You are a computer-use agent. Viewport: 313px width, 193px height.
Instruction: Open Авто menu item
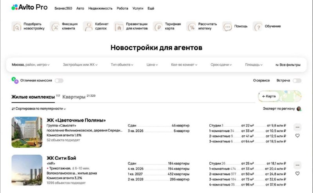[x=80, y=8]
